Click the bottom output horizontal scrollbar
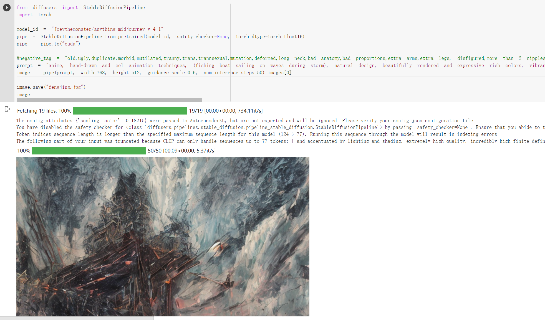The image size is (545, 320). coord(77,318)
